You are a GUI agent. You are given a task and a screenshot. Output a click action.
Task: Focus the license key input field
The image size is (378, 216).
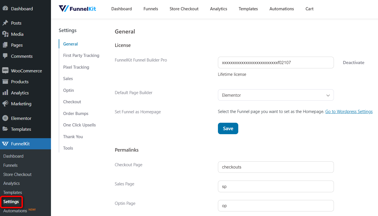point(276,62)
